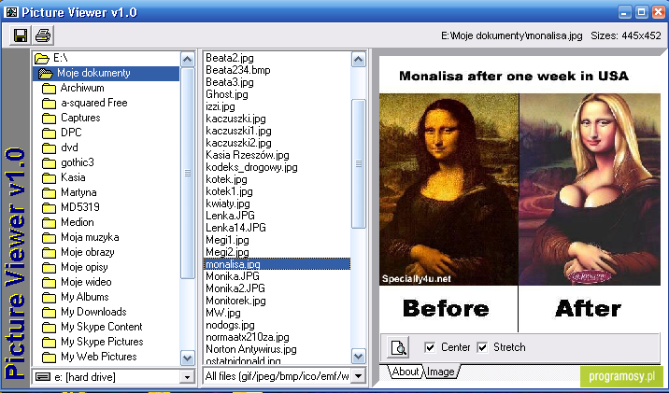Screen dimensions: 669x393
Task: Select file Beata234.bmp
Action: point(238,70)
